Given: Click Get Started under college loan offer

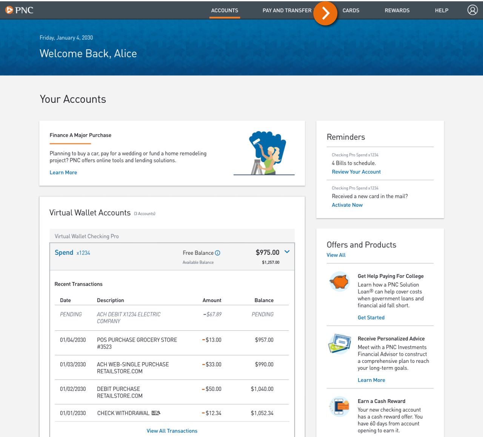Looking at the screenshot, I should [371, 317].
